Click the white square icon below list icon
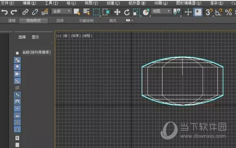 (17, 145)
